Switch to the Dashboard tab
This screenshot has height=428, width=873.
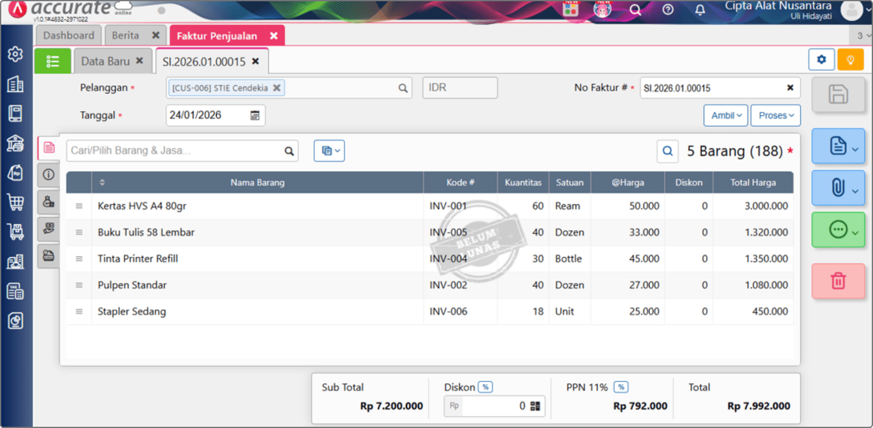click(x=68, y=35)
